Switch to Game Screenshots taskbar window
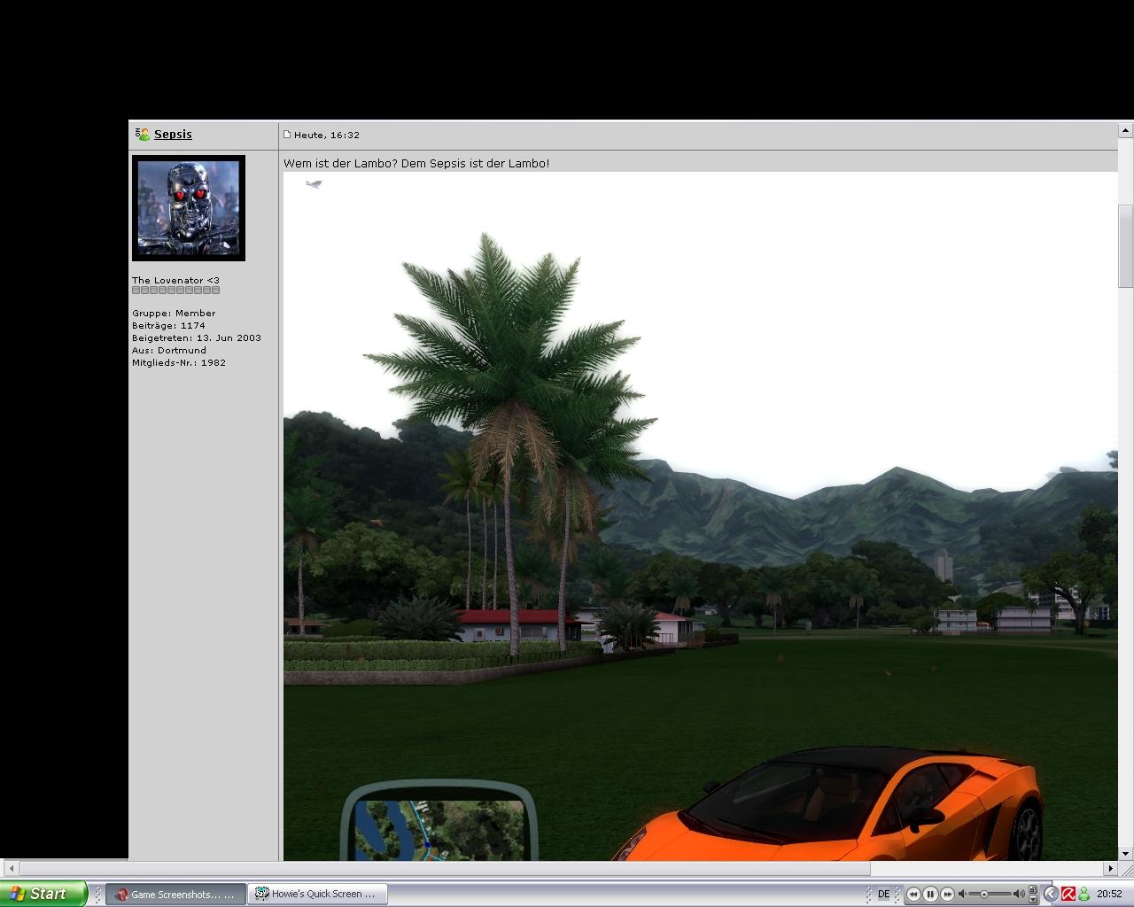 coord(175,895)
